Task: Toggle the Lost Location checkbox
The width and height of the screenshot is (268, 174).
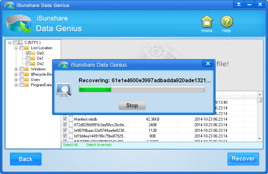Action: [22, 48]
